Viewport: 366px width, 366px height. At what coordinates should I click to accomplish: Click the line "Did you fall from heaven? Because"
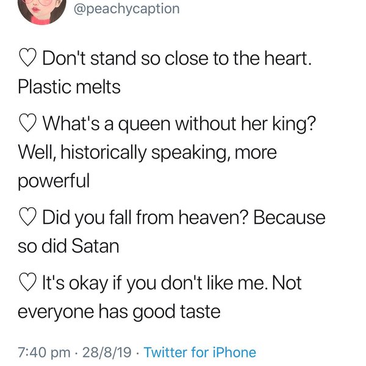pyautogui.click(x=183, y=218)
